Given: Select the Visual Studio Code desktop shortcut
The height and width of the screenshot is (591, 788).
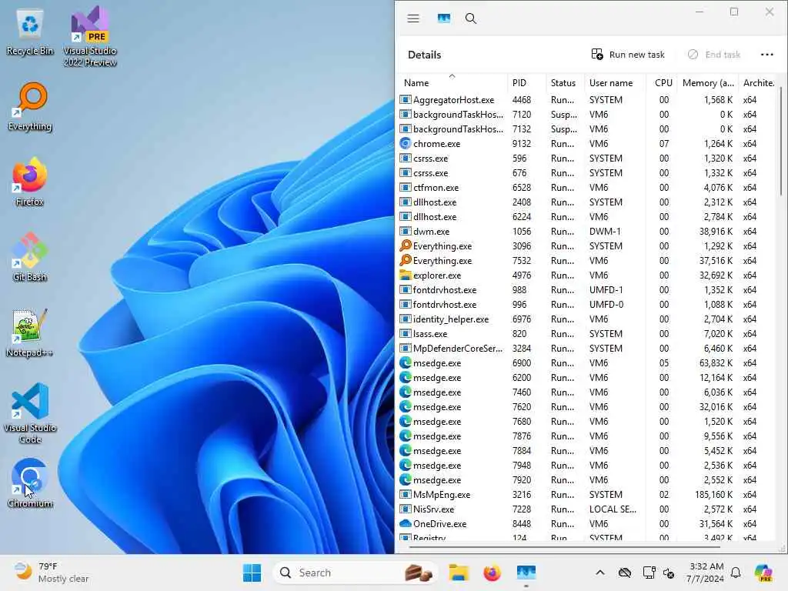Looking at the screenshot, I should (30, 413).
